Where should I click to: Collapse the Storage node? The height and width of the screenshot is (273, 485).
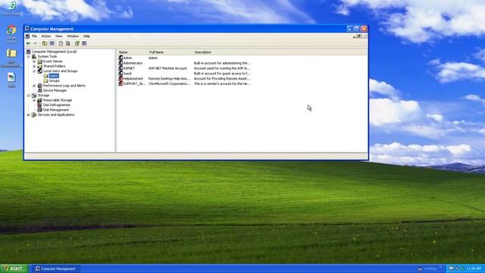(x=29, y=96)
